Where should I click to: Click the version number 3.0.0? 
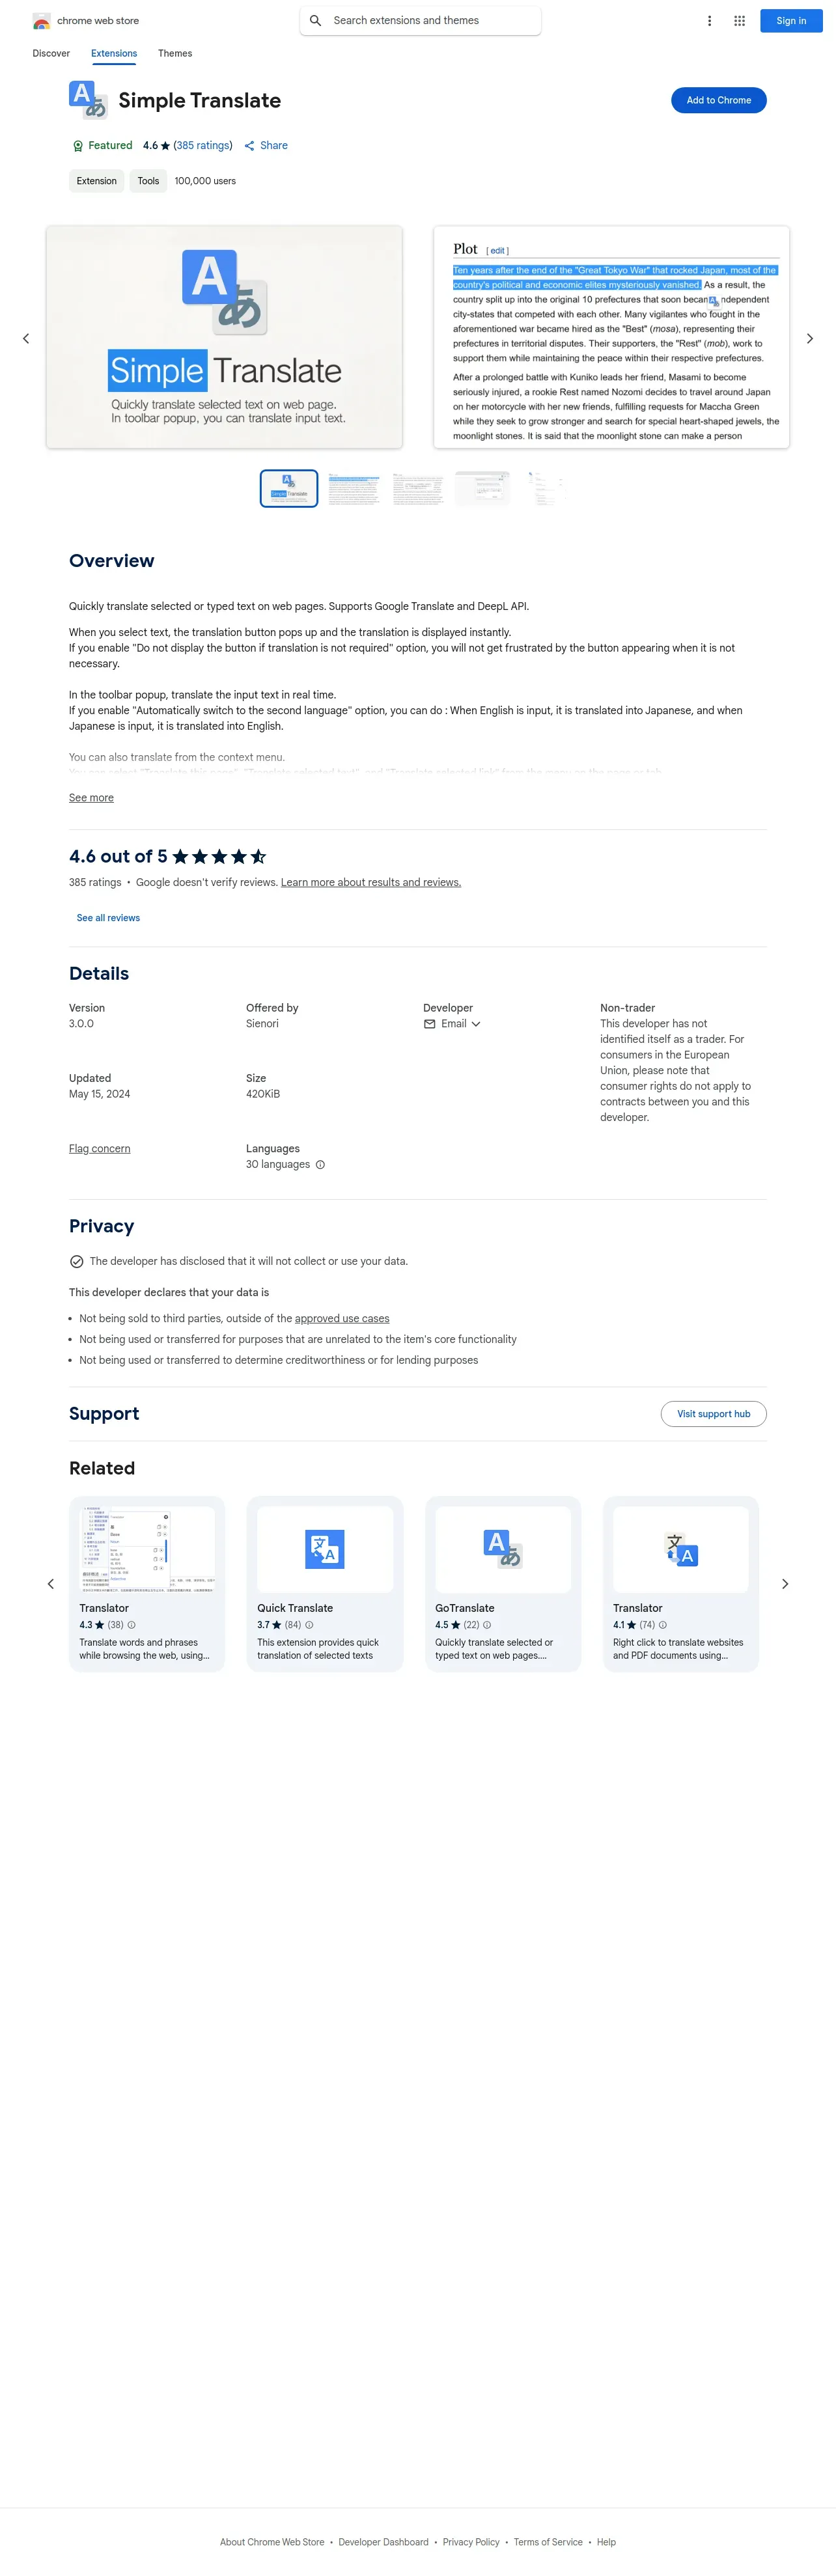81,1024
